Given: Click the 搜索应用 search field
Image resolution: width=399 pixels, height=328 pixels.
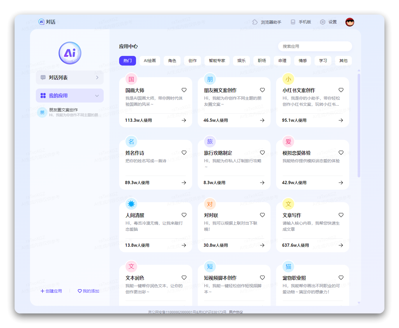Looking at the screenshot, I should point(315,46).
